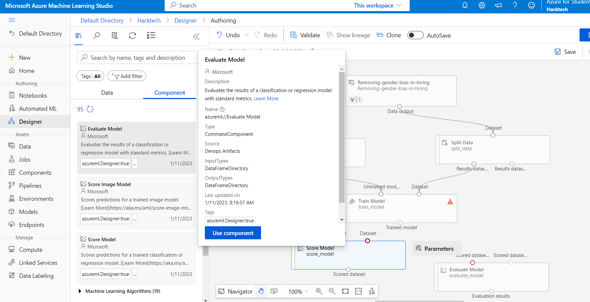The image size is (590, 302).
Task: Select the Train Model node
Action: (x=402, y=208)
